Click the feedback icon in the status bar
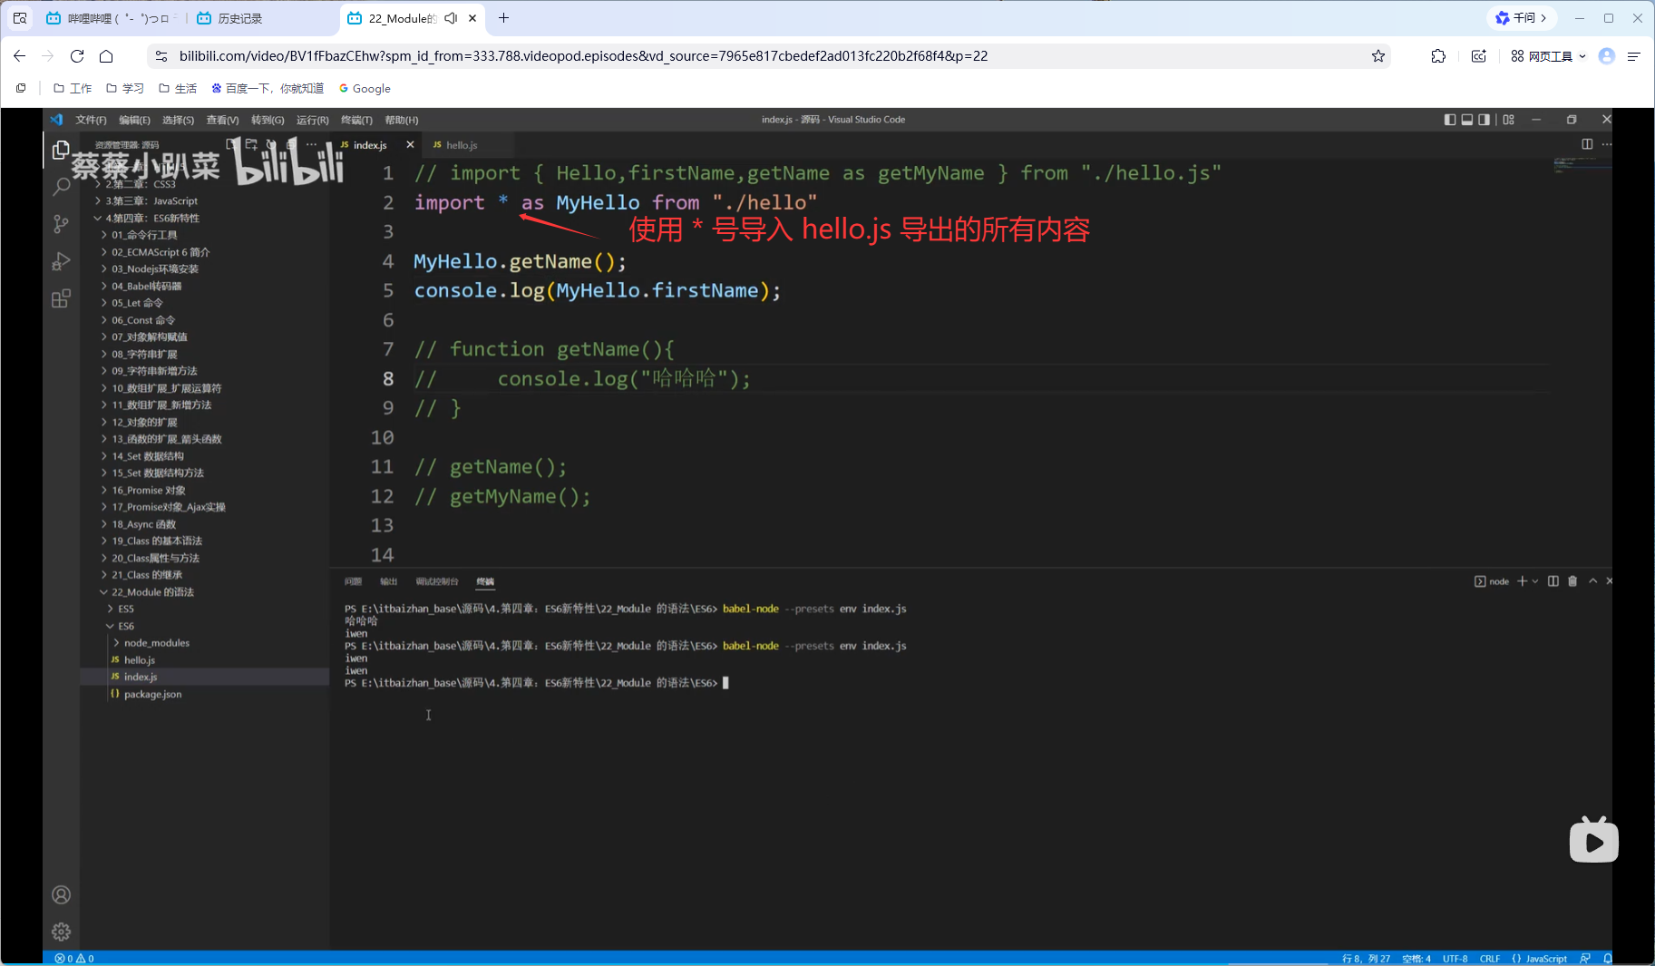Image resolution: width=1655 pixels, height=966 pixels. click(1585, 959)
